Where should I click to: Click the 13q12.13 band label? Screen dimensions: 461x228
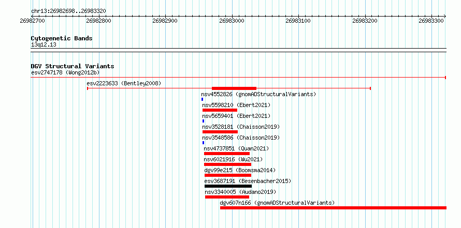[x=44, y=45]
